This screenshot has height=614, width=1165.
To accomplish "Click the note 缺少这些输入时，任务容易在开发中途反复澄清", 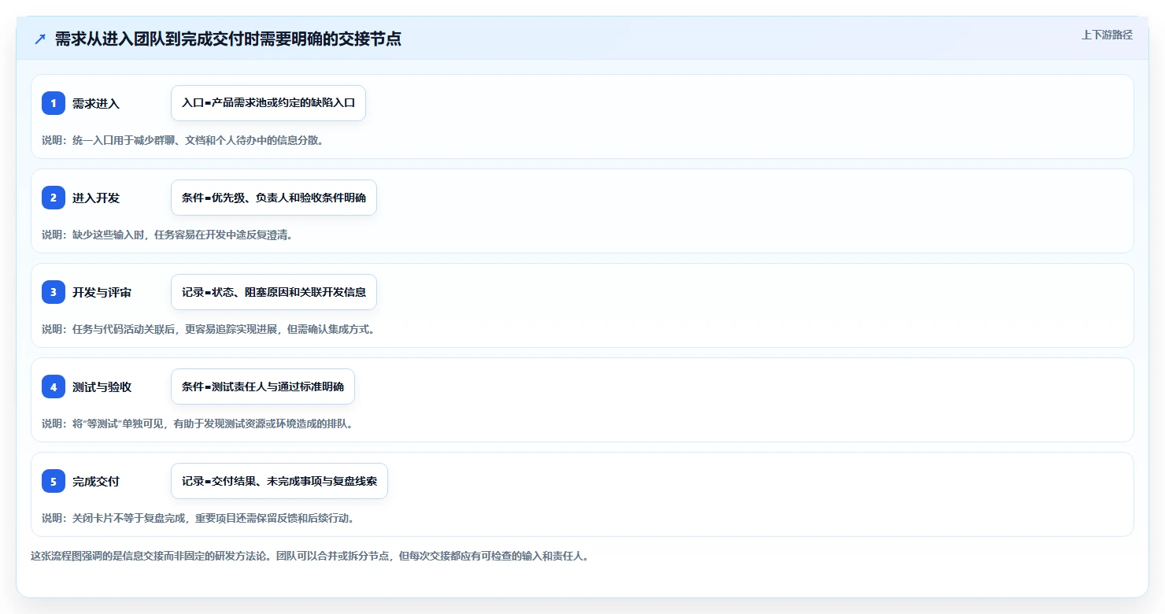I will point(167,235).
